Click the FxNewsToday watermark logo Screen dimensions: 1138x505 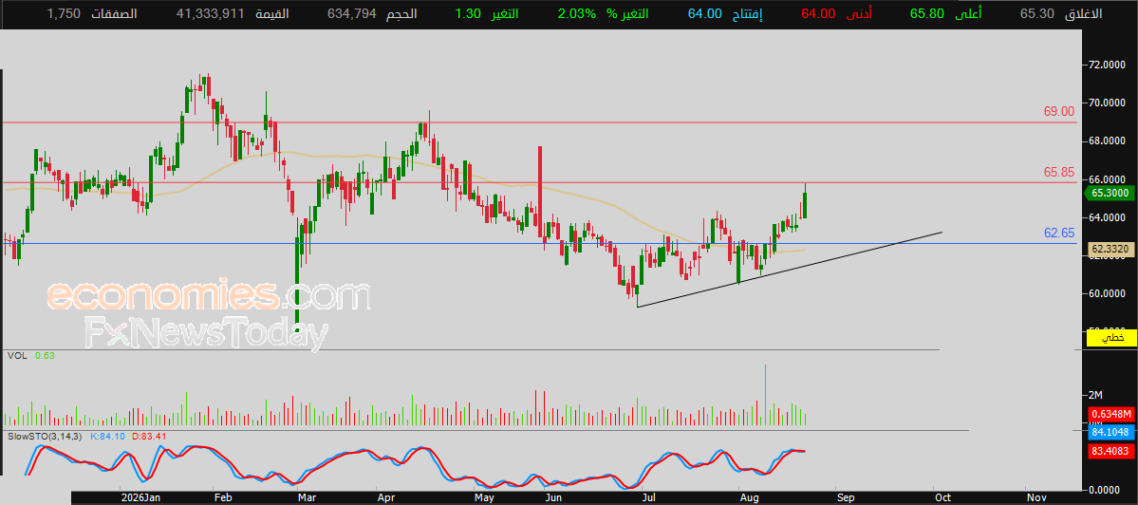click(205, 334)
